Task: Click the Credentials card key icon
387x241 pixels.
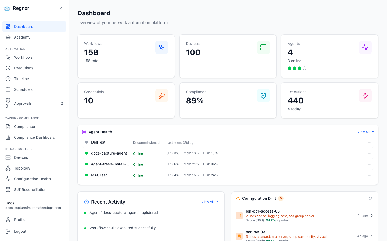Action: [162, 96]
